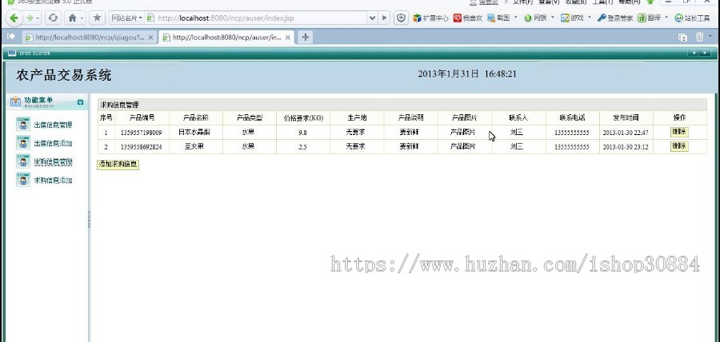Expand the 网银 dropdown arrow
Viewport: 720px width, 342px height.
(552, 18)
